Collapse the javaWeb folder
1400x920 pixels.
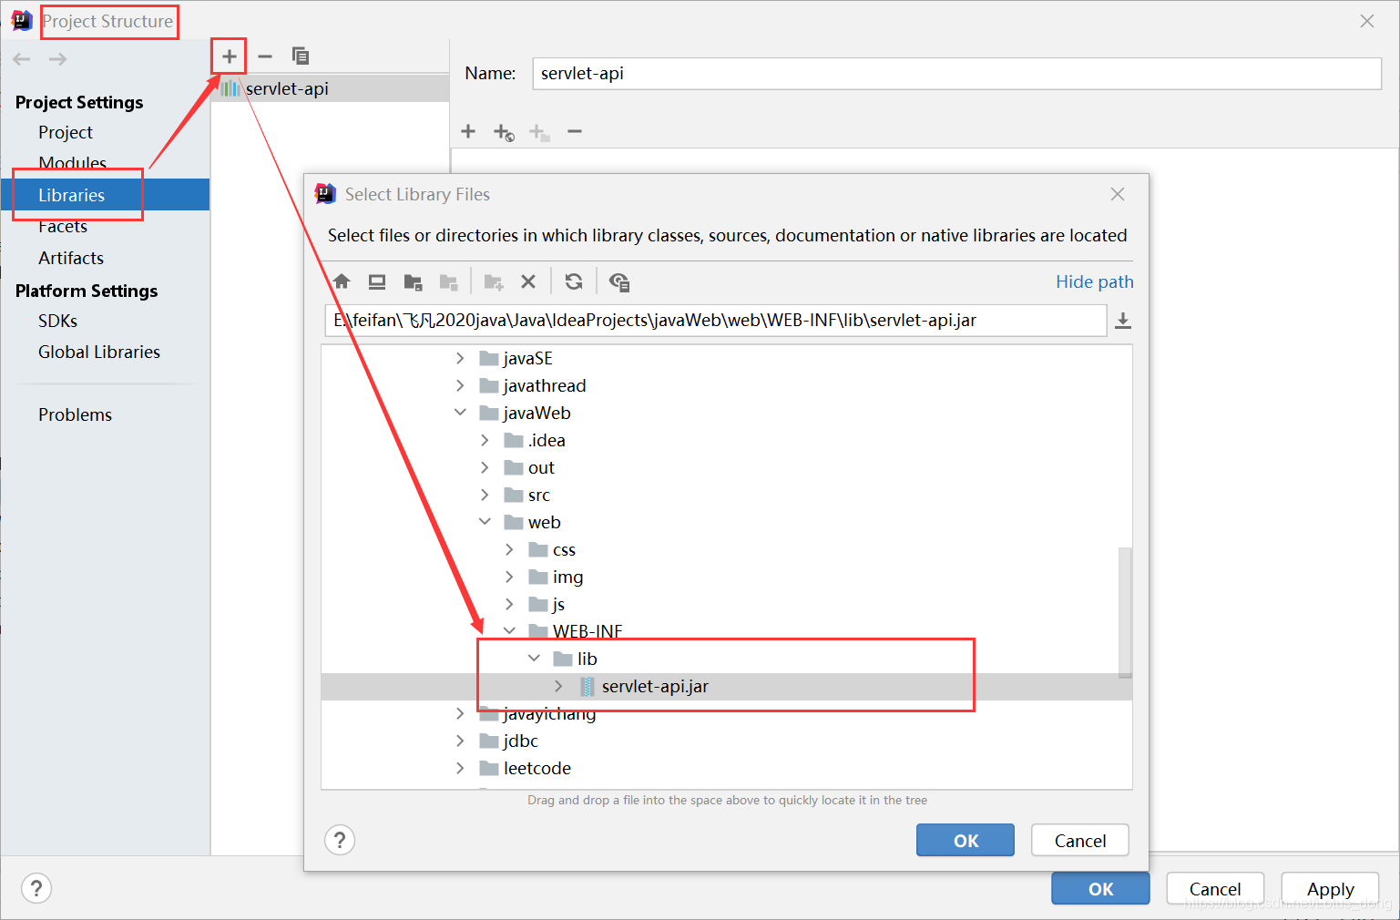[460, 413]
